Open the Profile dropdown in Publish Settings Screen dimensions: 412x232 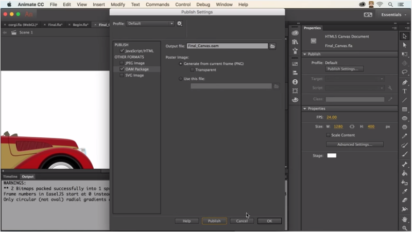tap(150, 23)
